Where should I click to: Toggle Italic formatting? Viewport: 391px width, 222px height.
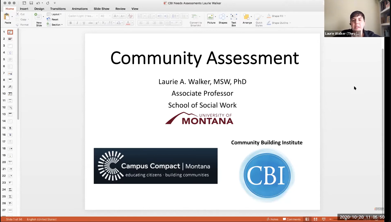(77, 23)
